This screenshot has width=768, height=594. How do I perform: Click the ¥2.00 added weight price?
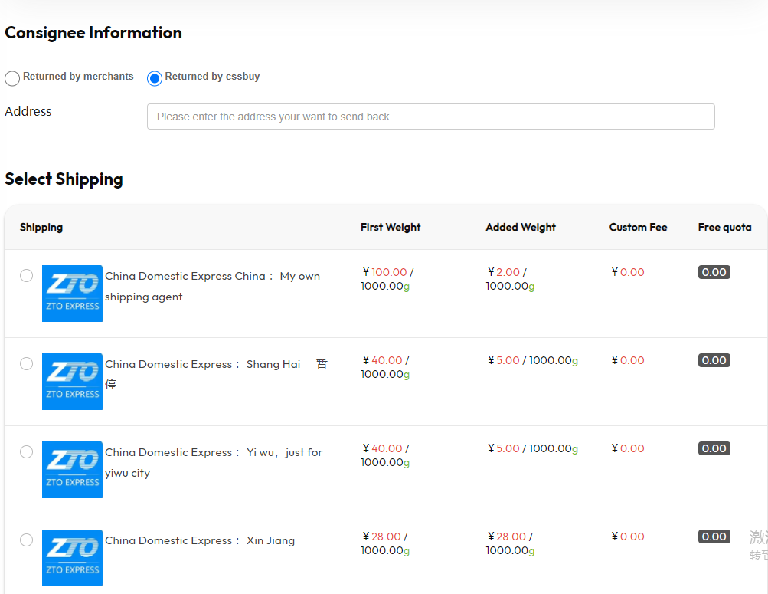(x=504, y=272)
